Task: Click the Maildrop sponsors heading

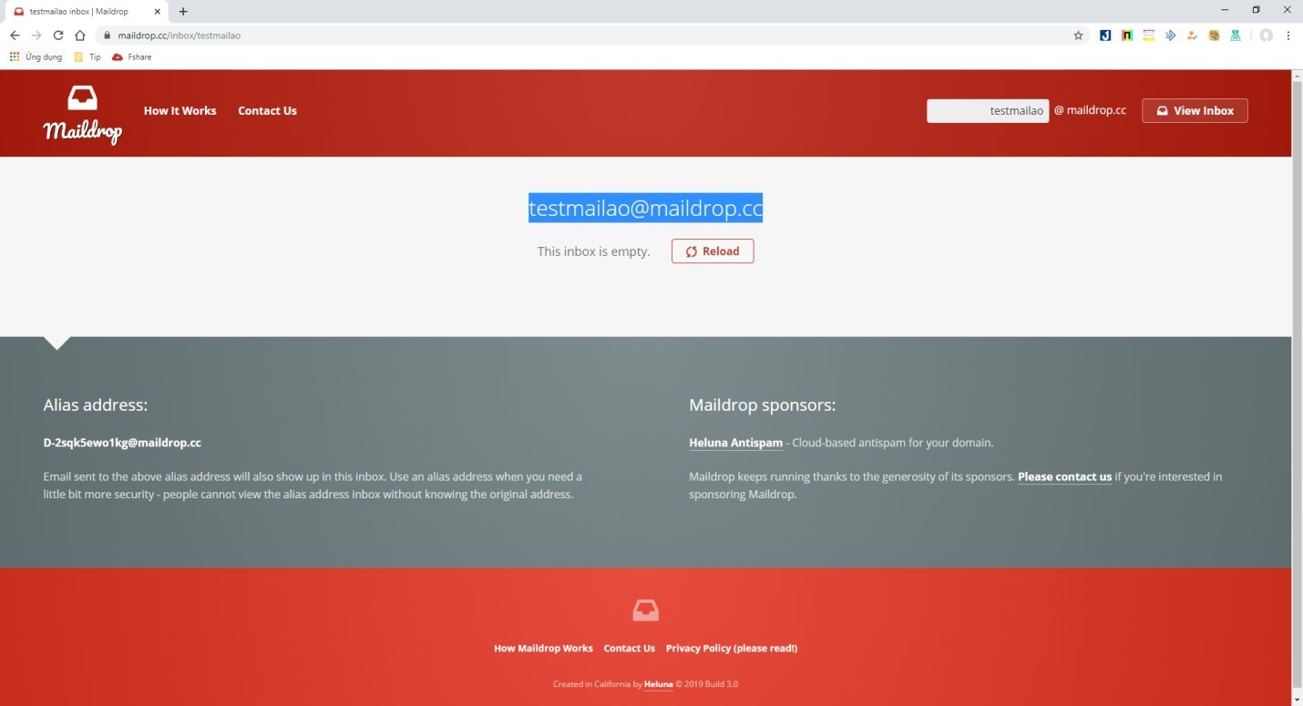Action: click(x=762, y=405)
